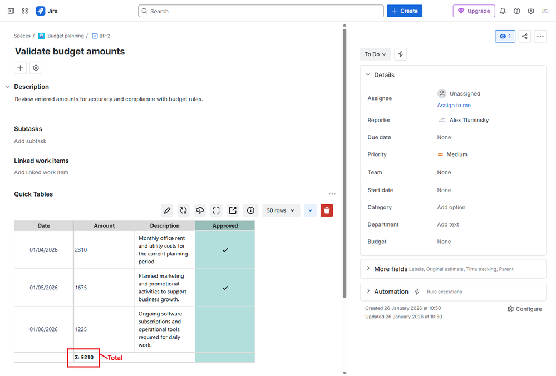Viewport: 556px width, 376px height.
Task: Open the user profile avatar
Action: coord(545,11)
